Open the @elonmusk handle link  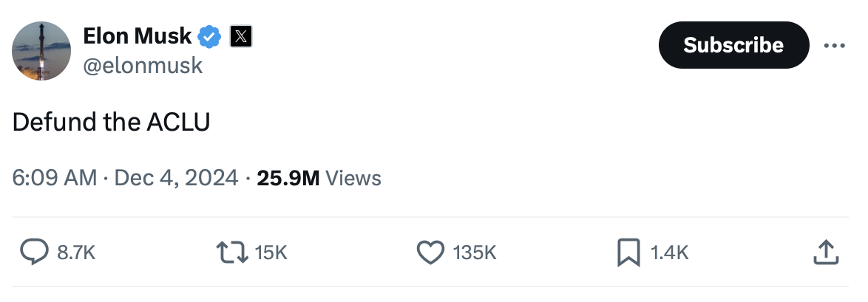click(x=143, y=66)
